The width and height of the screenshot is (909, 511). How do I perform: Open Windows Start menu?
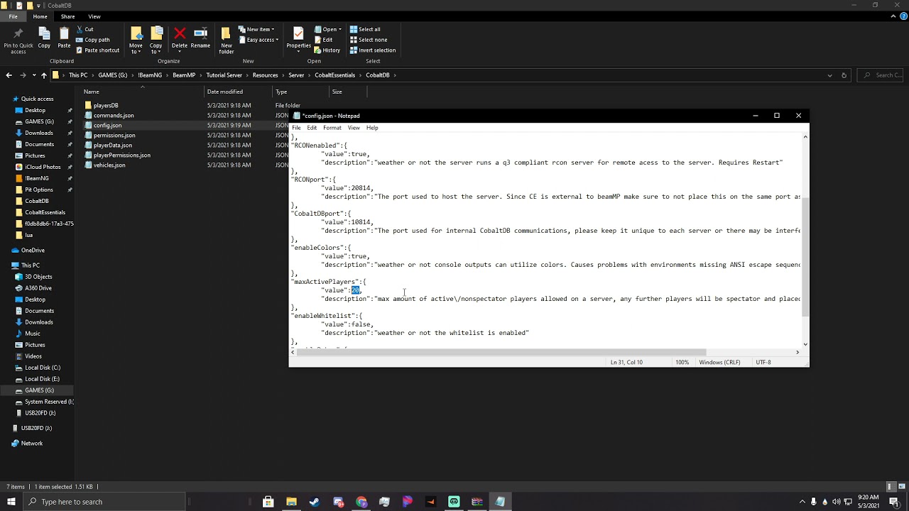(x=11, y=502)
